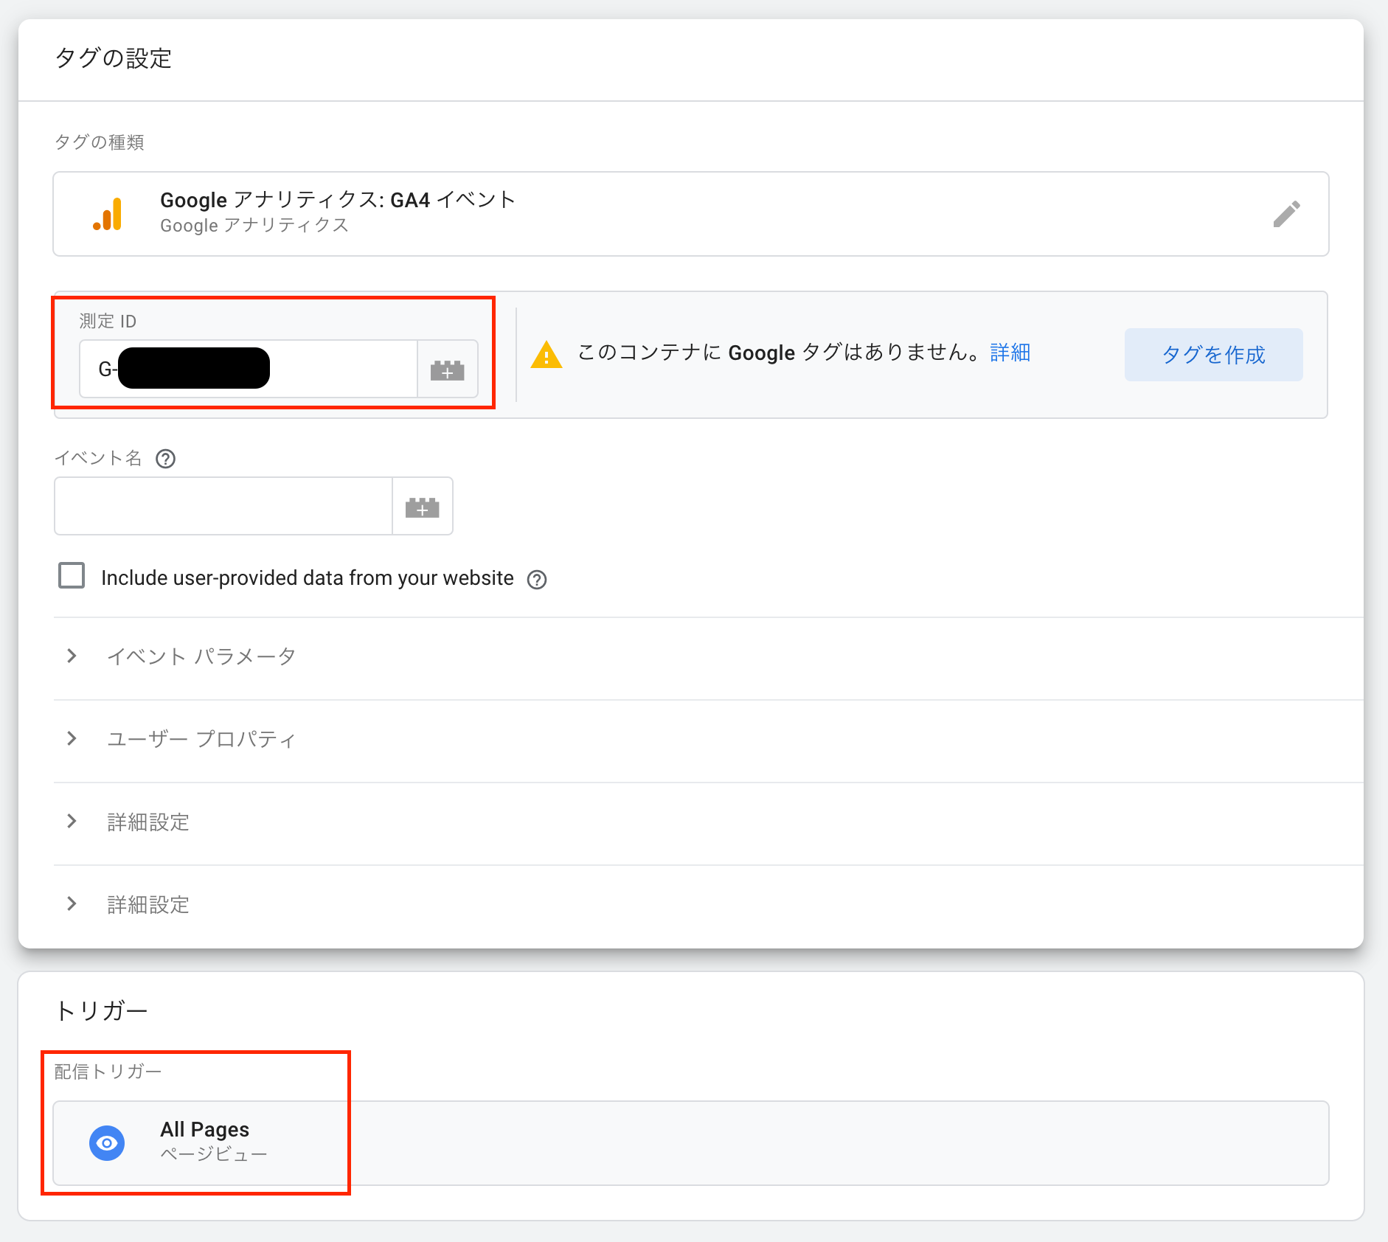Click the blue eye icon for All Pages

pyautogui.click(x=107, y=1142)
